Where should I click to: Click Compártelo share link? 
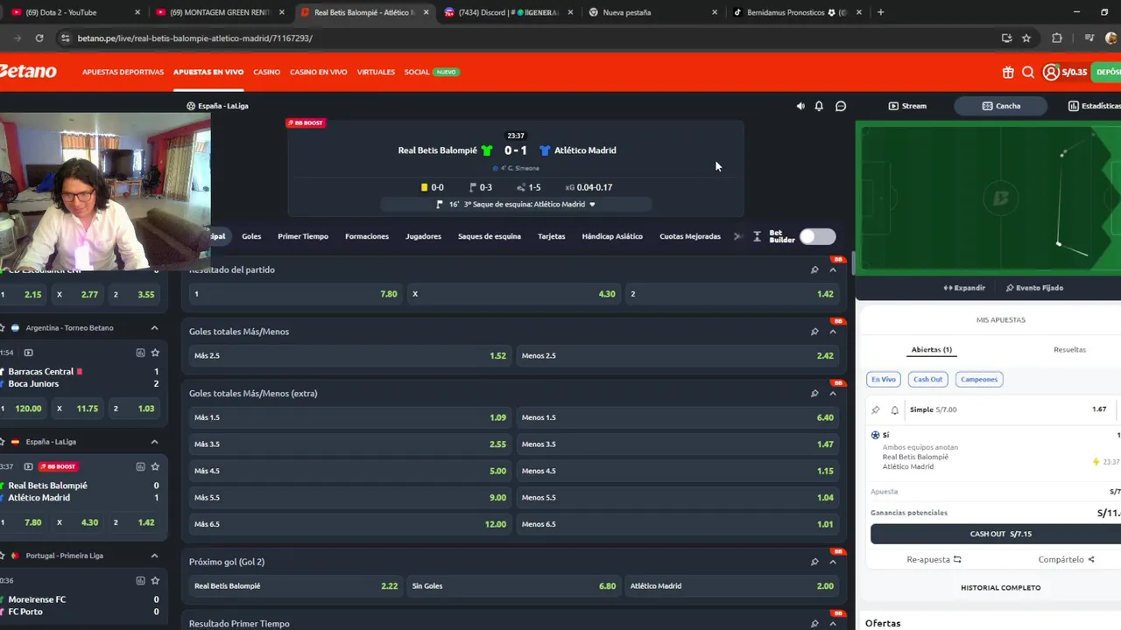click(1067, 560)
